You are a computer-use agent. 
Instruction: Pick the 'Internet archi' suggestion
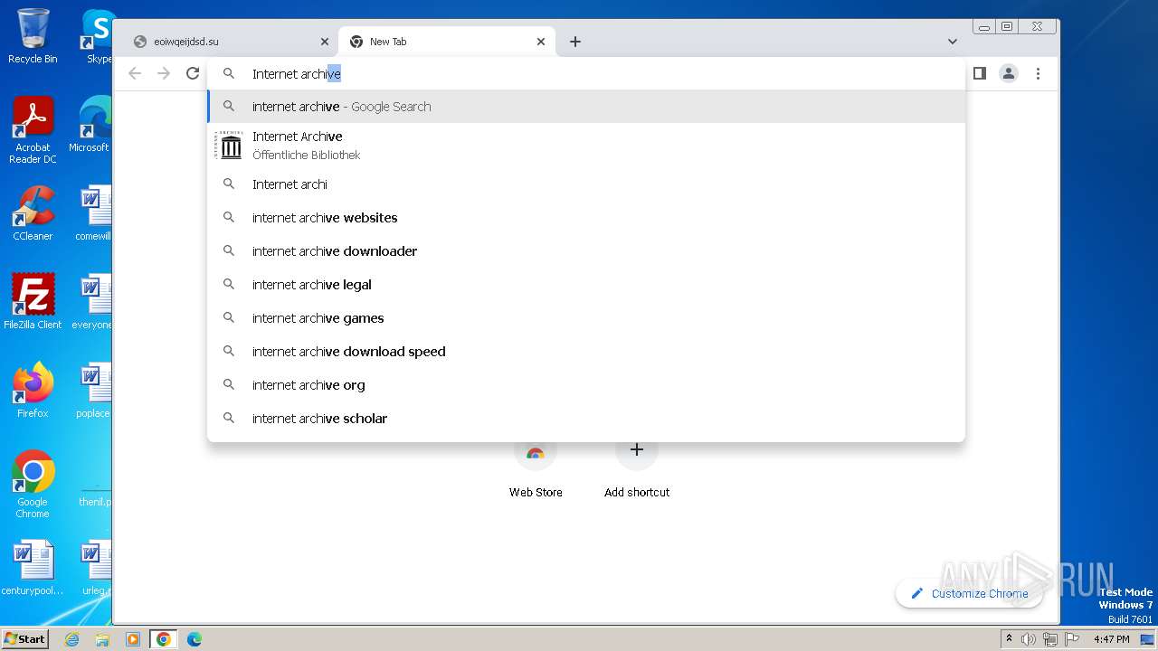586,184
